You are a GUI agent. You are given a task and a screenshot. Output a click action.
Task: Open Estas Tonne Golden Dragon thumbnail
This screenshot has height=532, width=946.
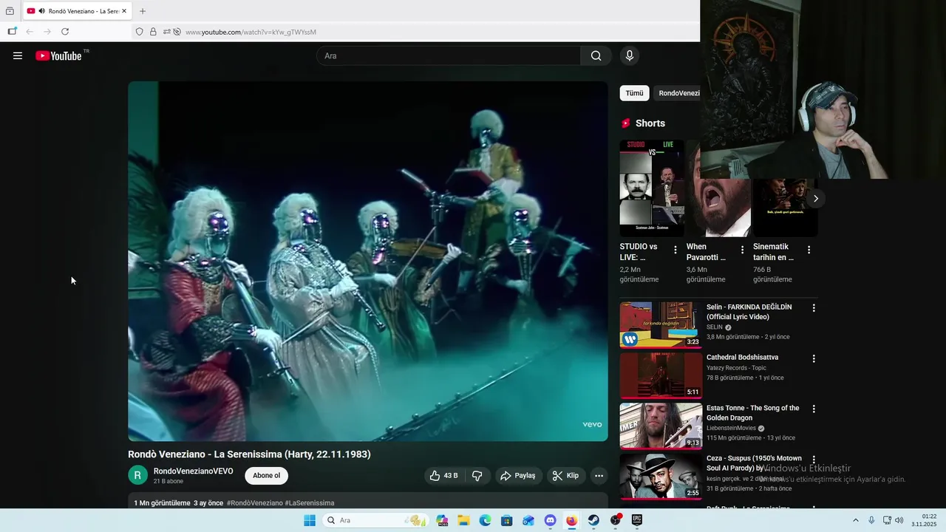(661, 426)
